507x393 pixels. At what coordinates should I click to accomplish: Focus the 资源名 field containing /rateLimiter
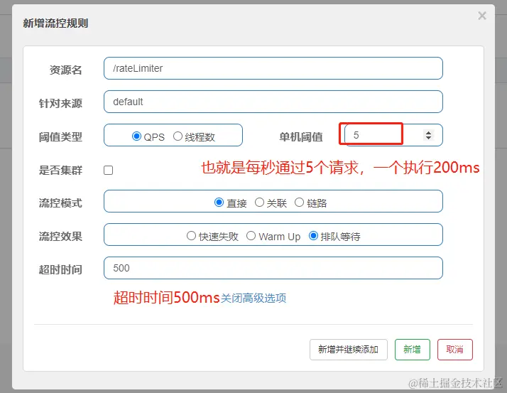(273, 68)
